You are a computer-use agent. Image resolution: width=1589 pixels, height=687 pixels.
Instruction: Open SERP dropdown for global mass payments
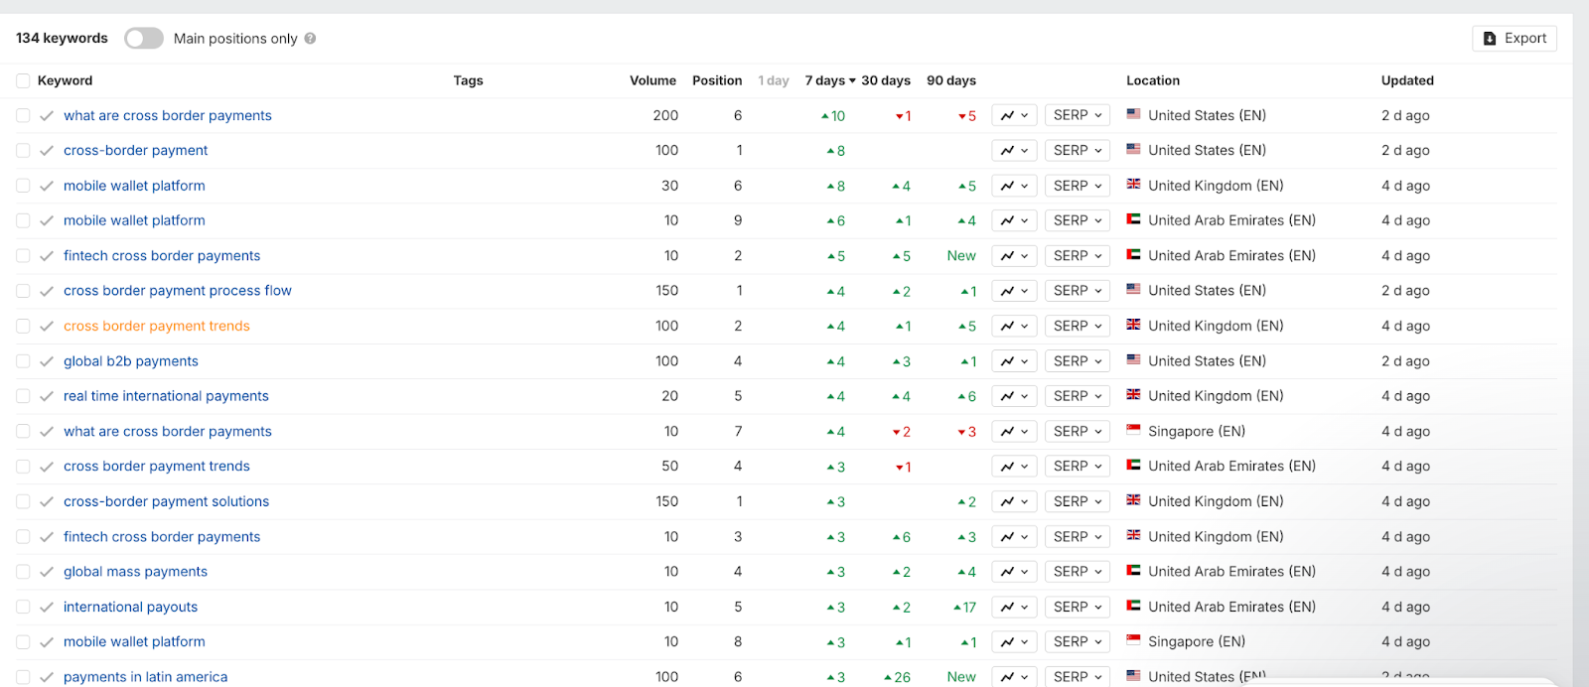1078,572
